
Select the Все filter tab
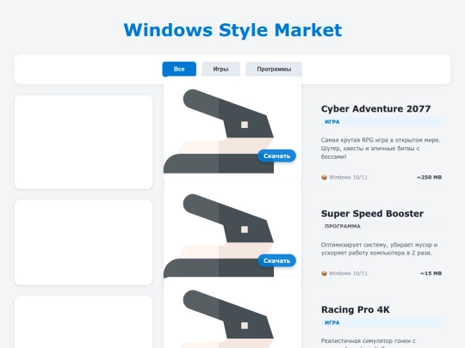pyautogui.click(x=179, y=69)
